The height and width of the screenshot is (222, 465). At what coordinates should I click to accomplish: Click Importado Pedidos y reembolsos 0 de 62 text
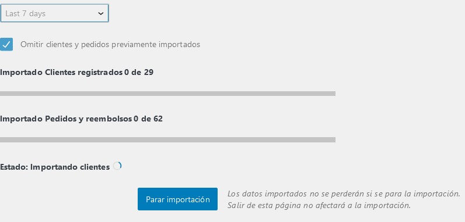(81, 119)
